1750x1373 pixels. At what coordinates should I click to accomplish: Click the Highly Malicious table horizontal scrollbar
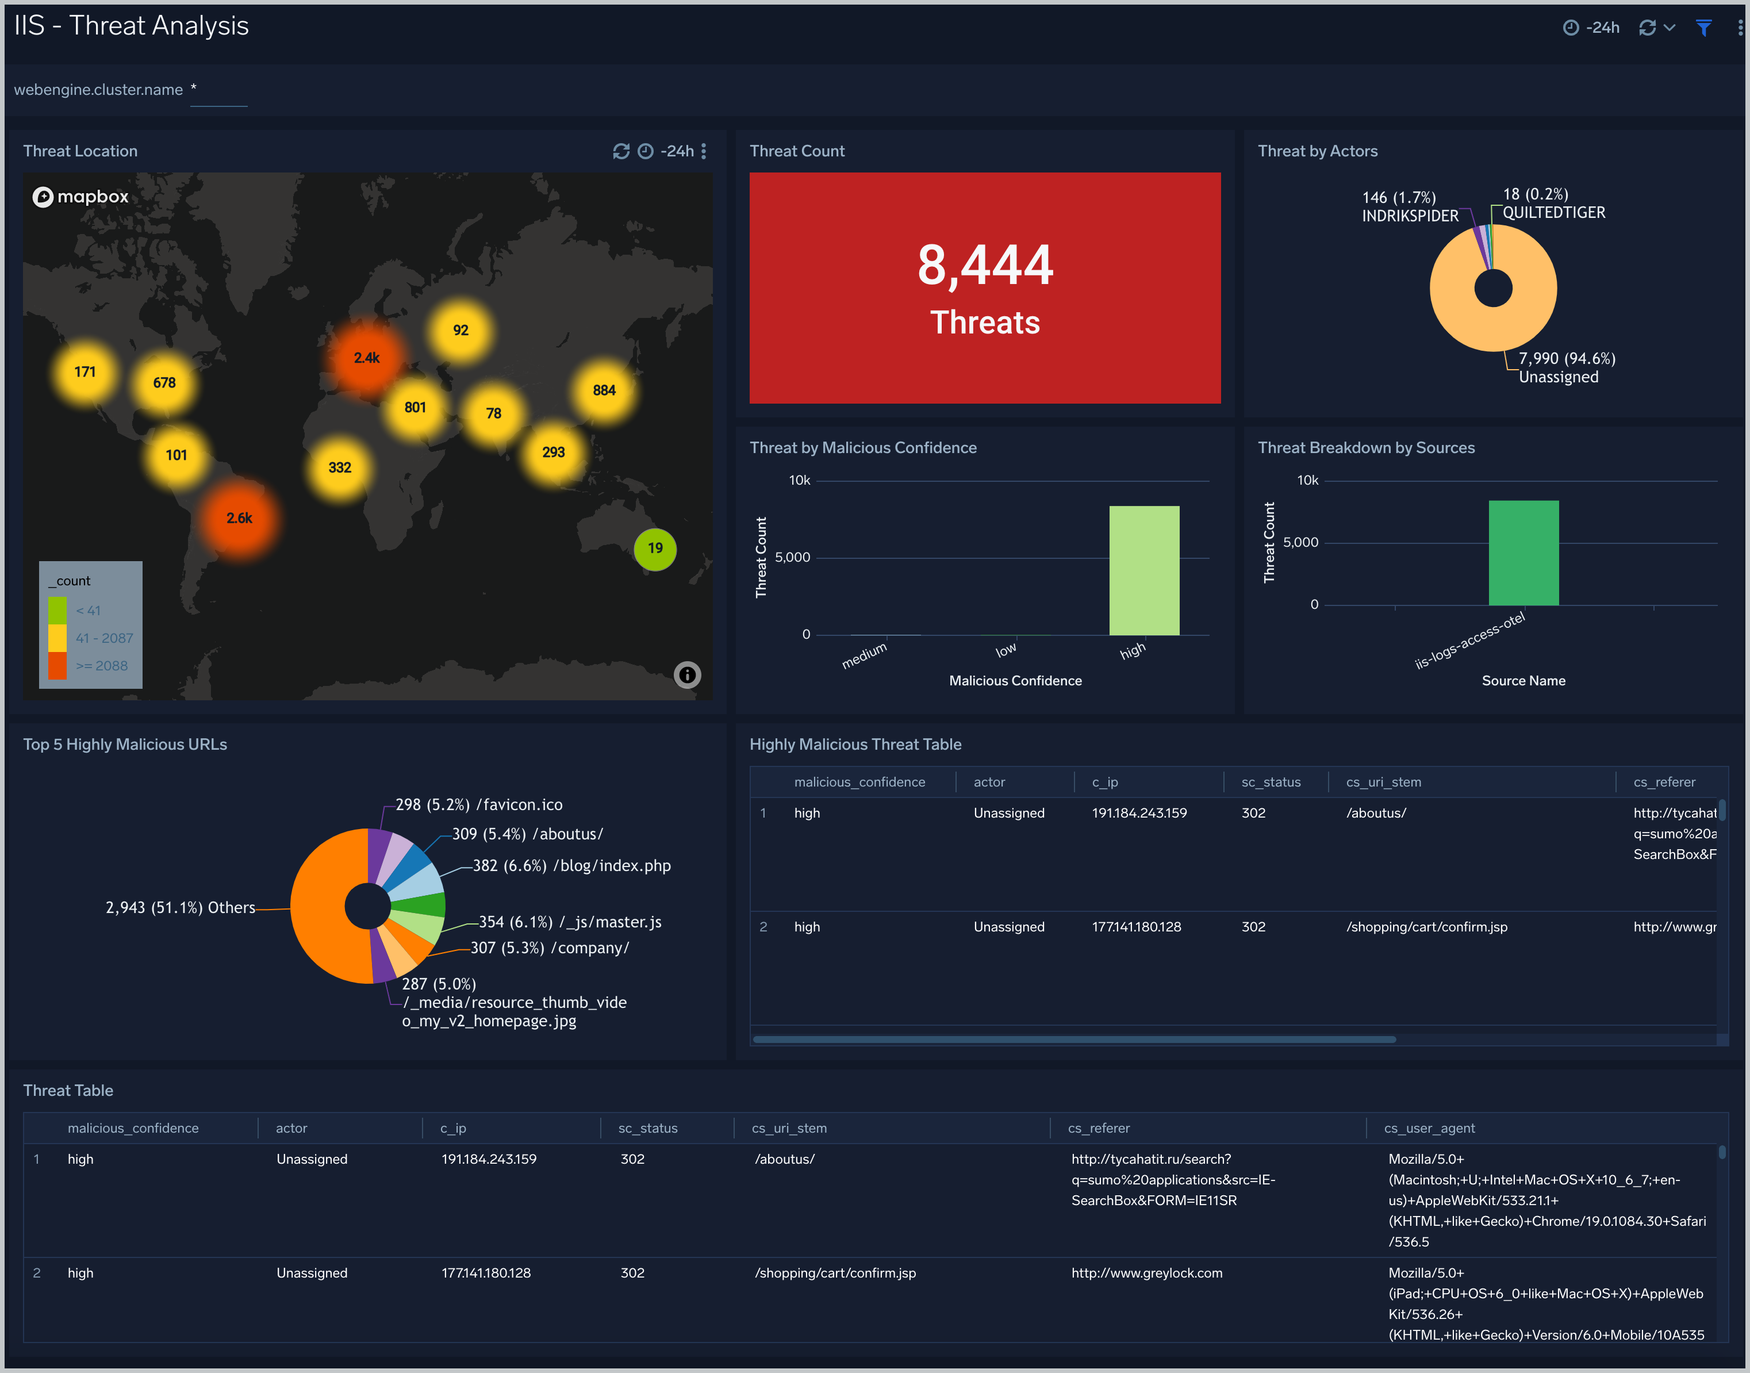click(x=1074, y=1040)
